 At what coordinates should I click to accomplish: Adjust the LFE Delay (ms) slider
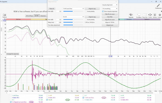pos(73,22)
